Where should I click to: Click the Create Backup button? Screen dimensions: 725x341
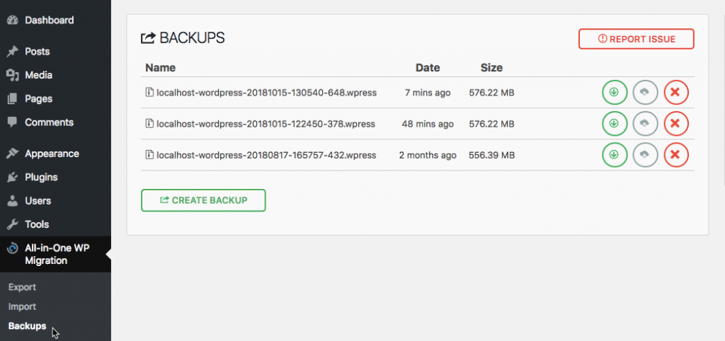click(x=203, y=200)
